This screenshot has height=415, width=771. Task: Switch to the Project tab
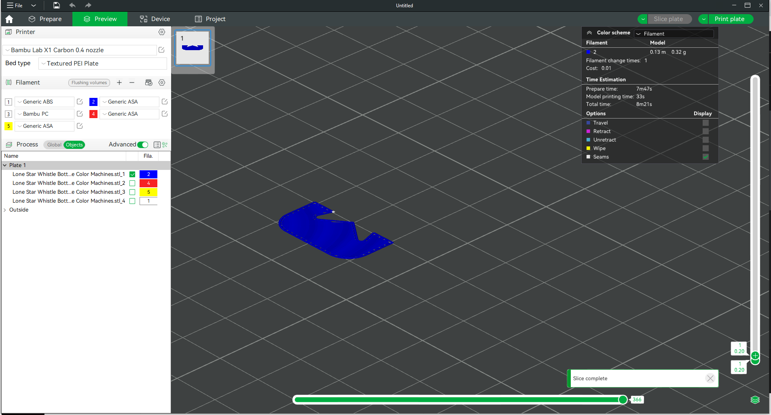click(x=210, y=19)
